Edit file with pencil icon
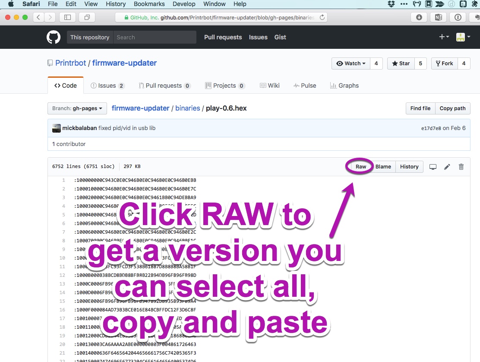Viewport: 480px width, 362px height. tap(447, 167)
